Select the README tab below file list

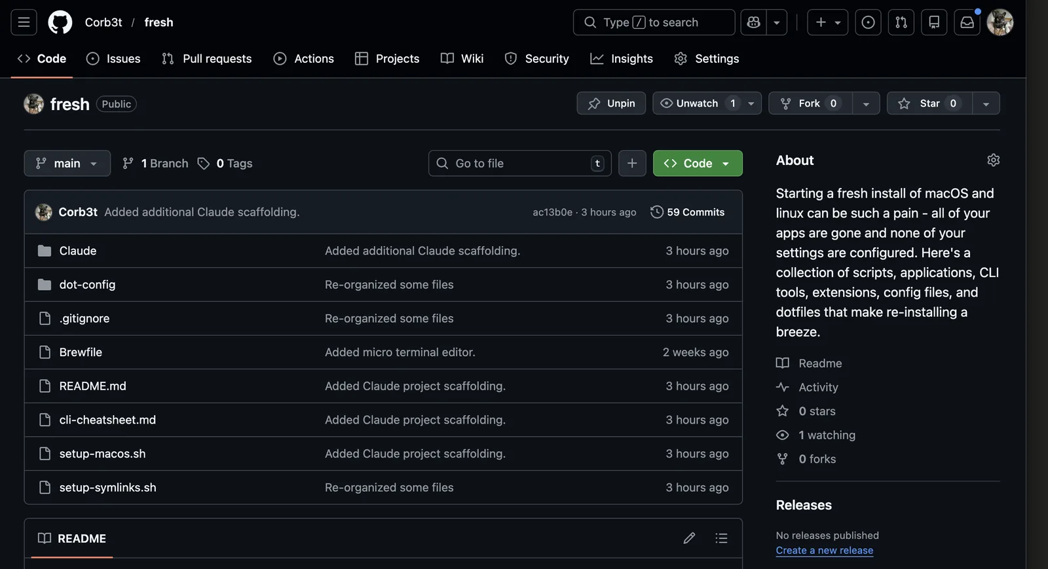point(72,538)
